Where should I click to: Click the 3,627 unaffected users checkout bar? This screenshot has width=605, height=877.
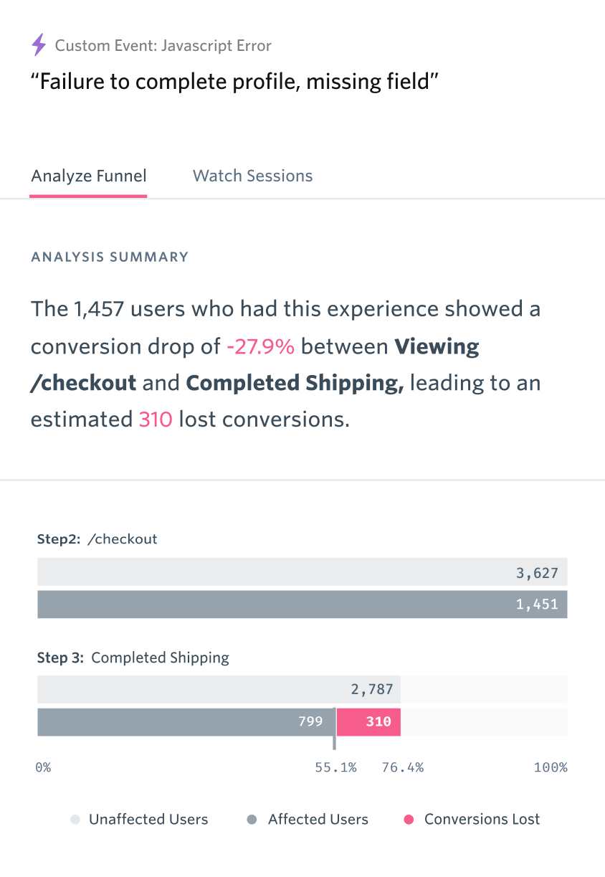[302, 573]
